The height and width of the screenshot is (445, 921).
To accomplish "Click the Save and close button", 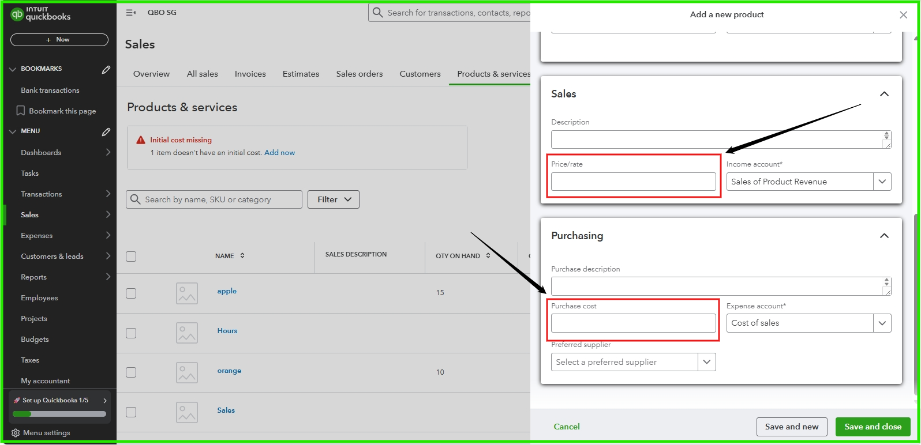I will (873, 427).
